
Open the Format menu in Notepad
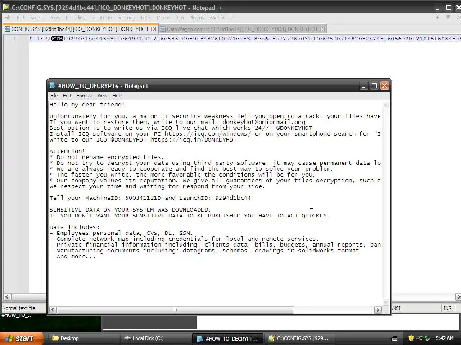(x=84, y=96)
